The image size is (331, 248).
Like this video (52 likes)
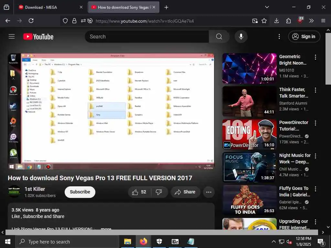point(139,192)
